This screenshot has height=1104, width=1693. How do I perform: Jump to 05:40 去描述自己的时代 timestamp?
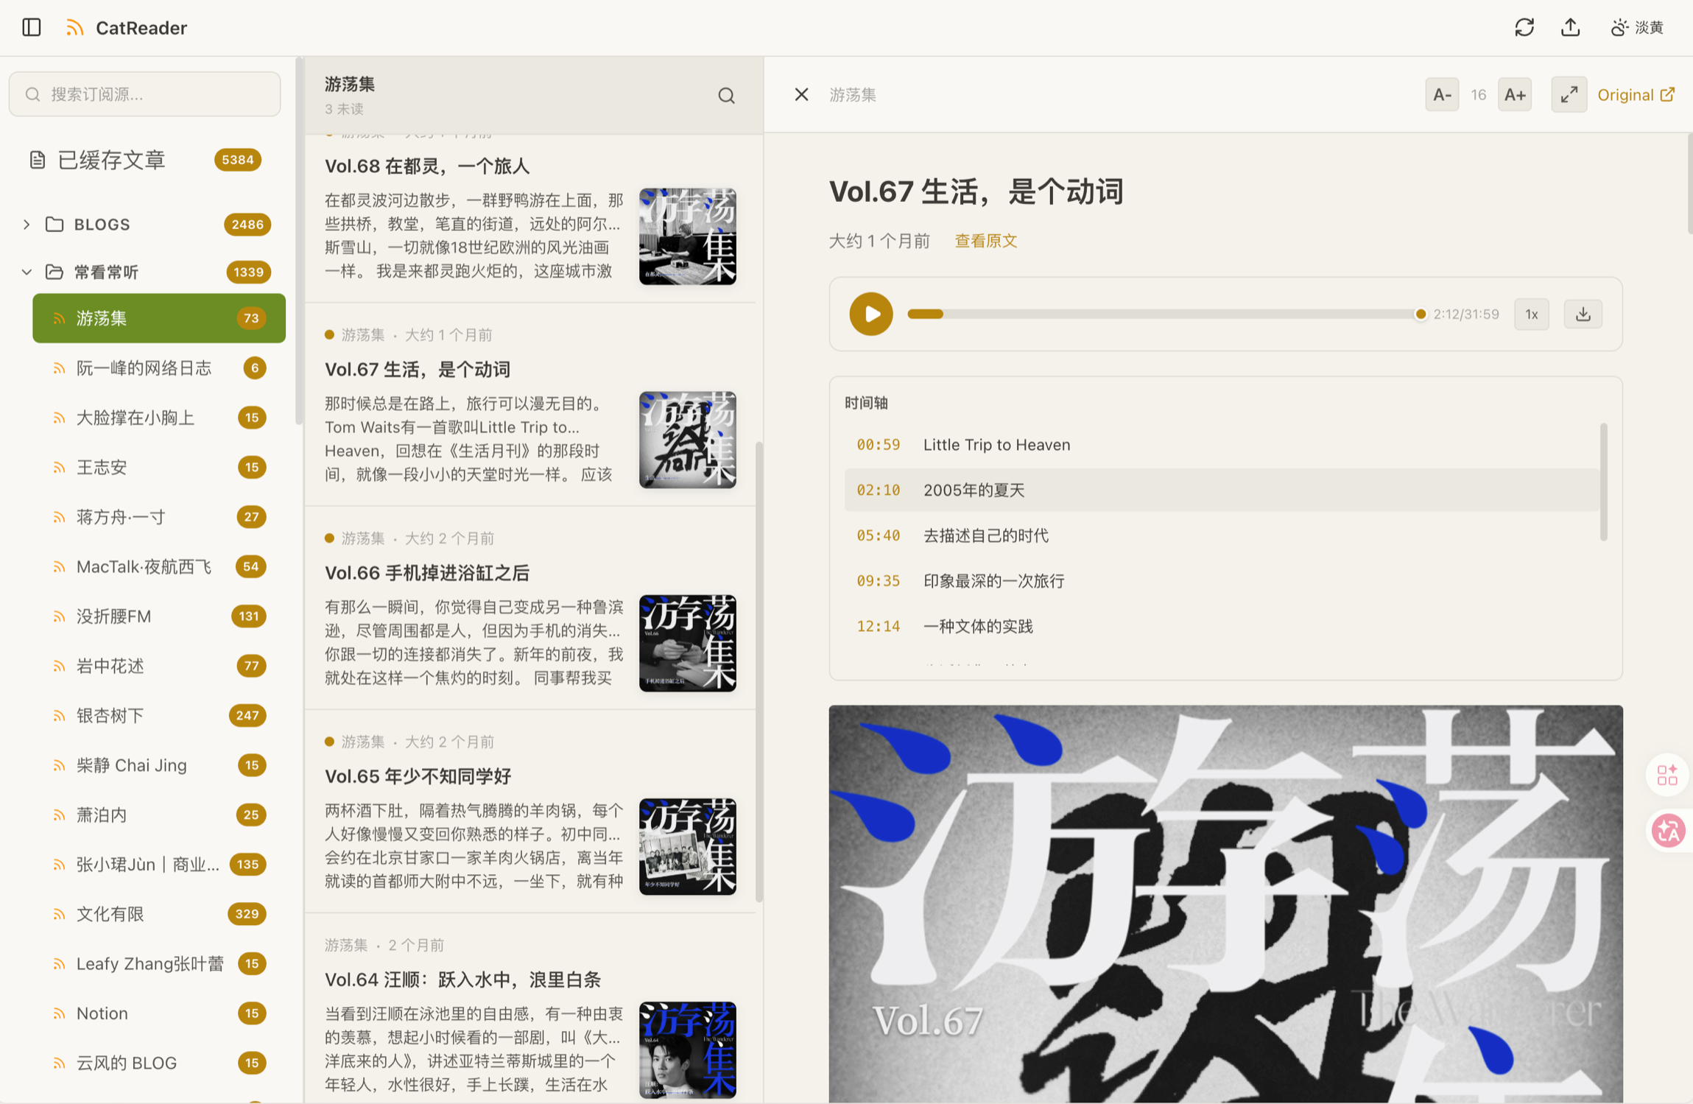click(x=985, y=535)
